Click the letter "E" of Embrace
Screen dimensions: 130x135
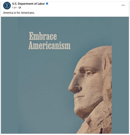(x=31, y=36)
